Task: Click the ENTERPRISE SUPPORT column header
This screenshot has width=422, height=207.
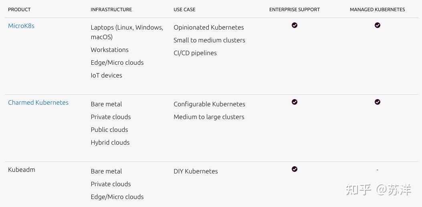Action: pyautogui.click(x=295, y=10)
